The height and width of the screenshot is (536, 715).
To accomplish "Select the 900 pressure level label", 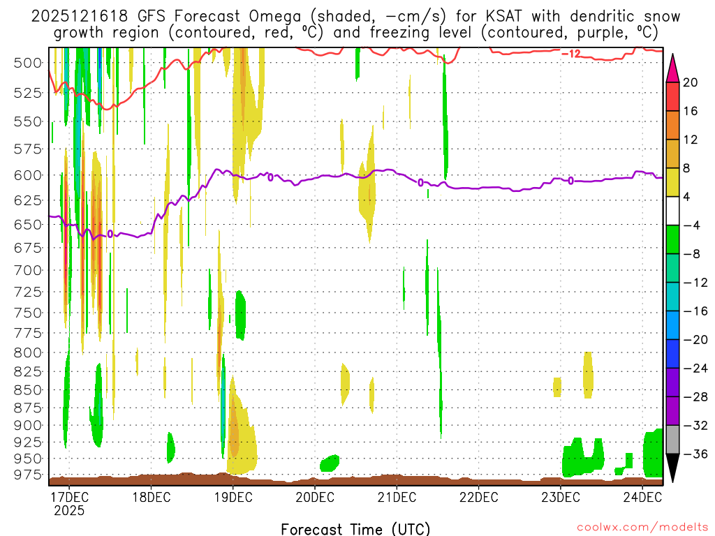I will (x=28, y=426).
